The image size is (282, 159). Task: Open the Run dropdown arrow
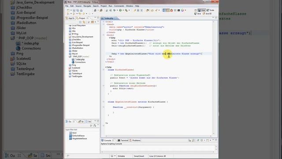point(123,10)
